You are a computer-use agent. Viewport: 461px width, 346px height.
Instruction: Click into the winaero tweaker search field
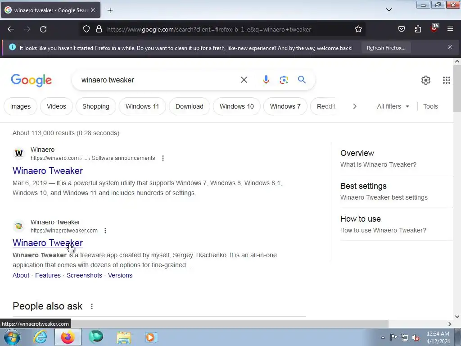tap(159, 80)
